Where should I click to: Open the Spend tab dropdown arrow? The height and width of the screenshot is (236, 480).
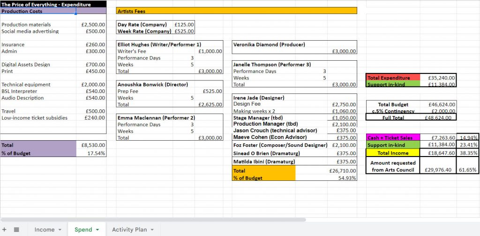[x=97, y=230]
